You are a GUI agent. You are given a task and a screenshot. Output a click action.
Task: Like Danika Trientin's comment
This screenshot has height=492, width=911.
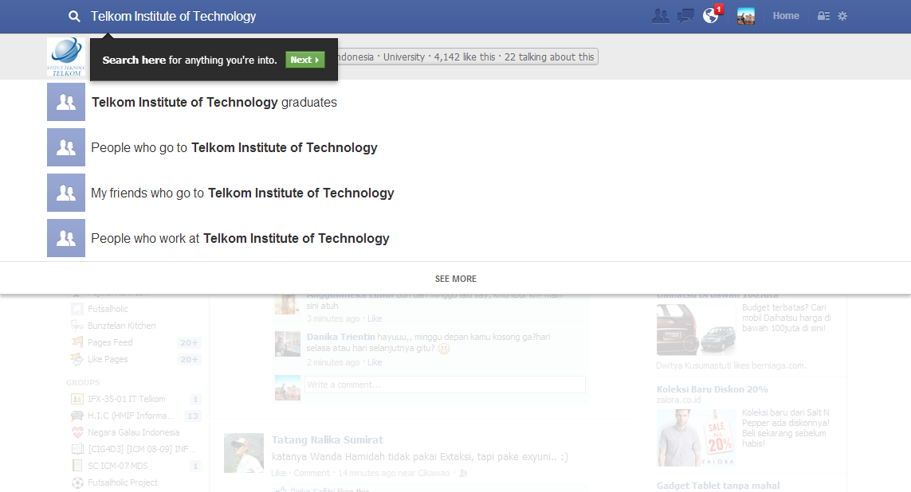coord(375,362)
